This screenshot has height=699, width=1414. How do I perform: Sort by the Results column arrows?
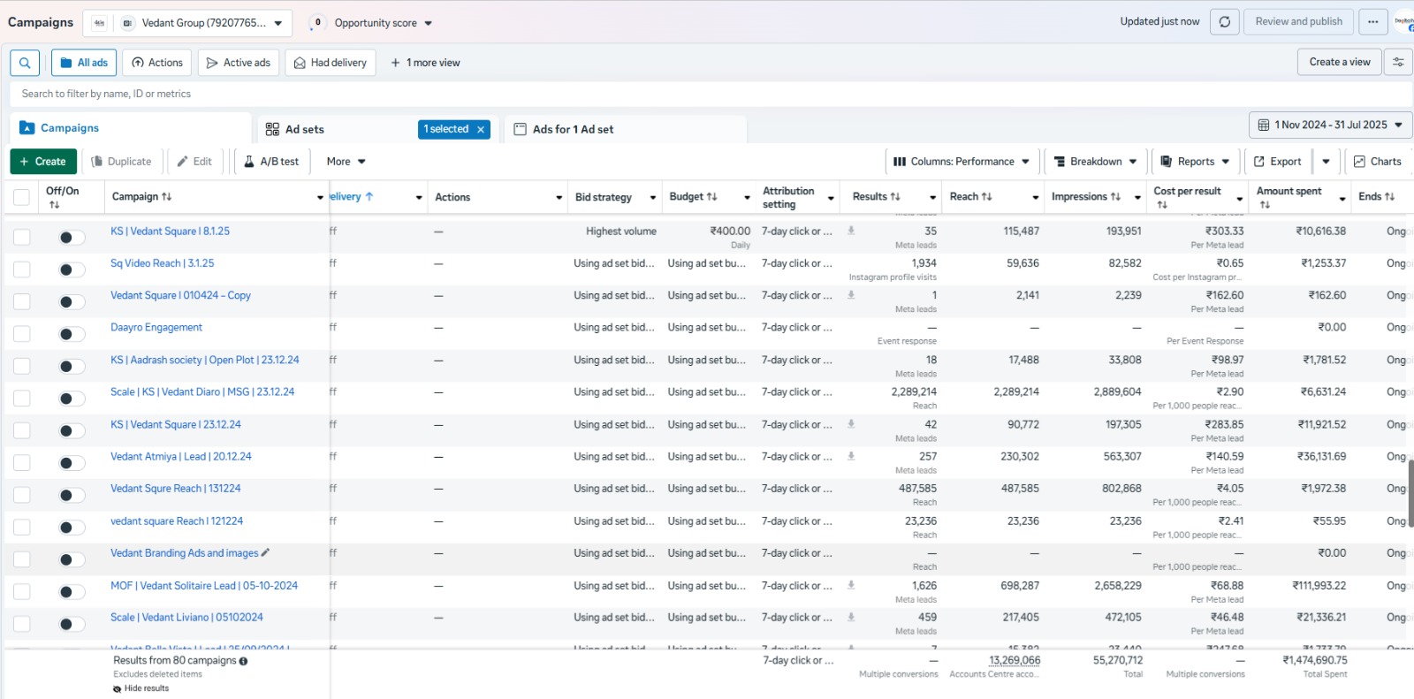tap(895, 197)
